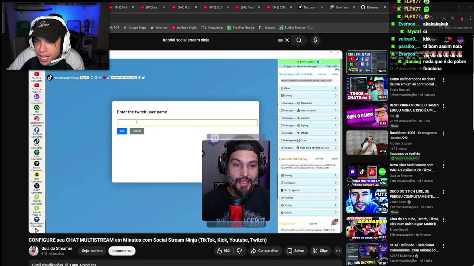This screenshot has height=266, width=474.
Task: Switch to the Download browser tab
Action: click(x=342, y=7)
